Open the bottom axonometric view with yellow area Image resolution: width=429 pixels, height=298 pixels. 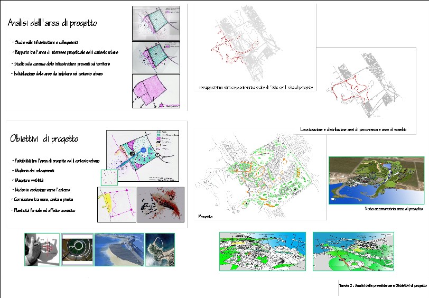coord(263,252)
